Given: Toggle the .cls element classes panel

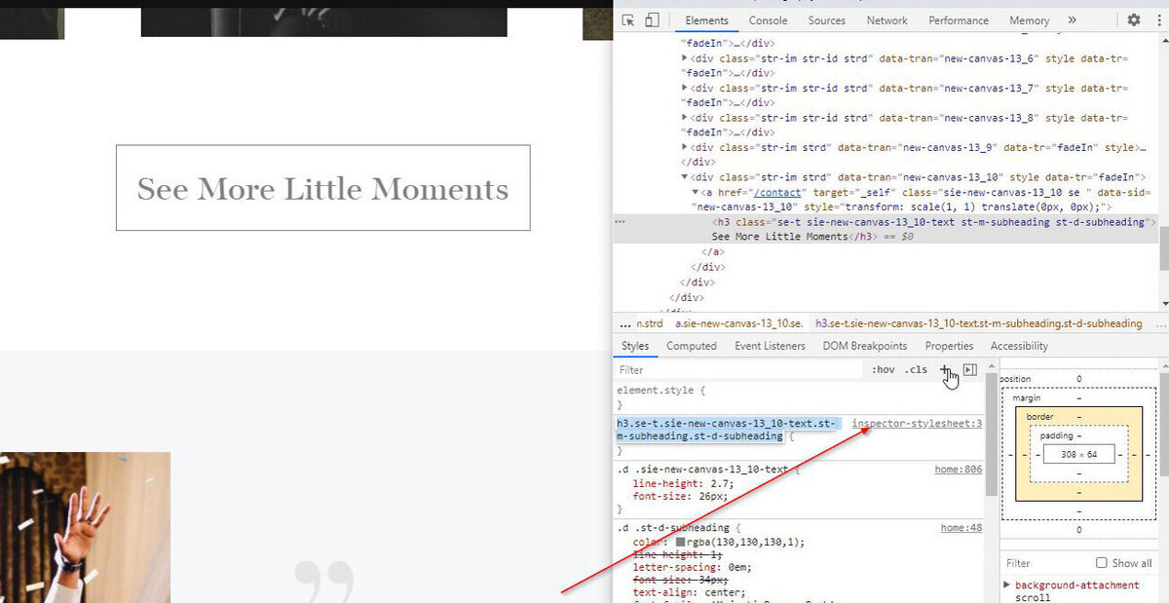Looking at the screenshot, I should coord(917,370).
